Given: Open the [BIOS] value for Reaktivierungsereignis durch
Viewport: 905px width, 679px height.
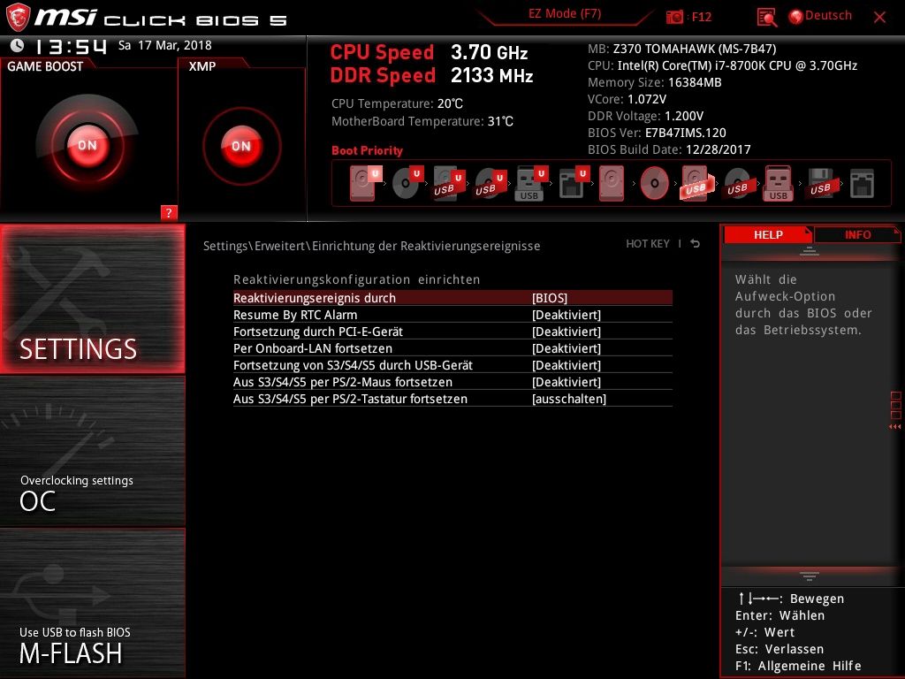Looking at the screenshot, I should tap(550, 298).
